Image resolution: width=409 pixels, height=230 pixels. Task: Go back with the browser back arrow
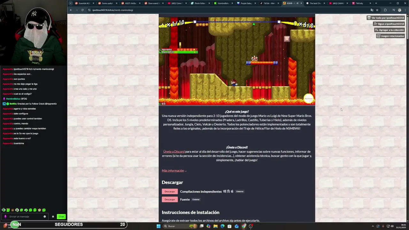point(71,10)
